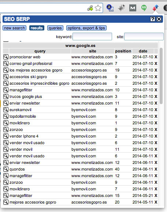The width and height of the screenshot is (167, 212).
Task: Focus the site filter field
Action: [x=144, y=37]
